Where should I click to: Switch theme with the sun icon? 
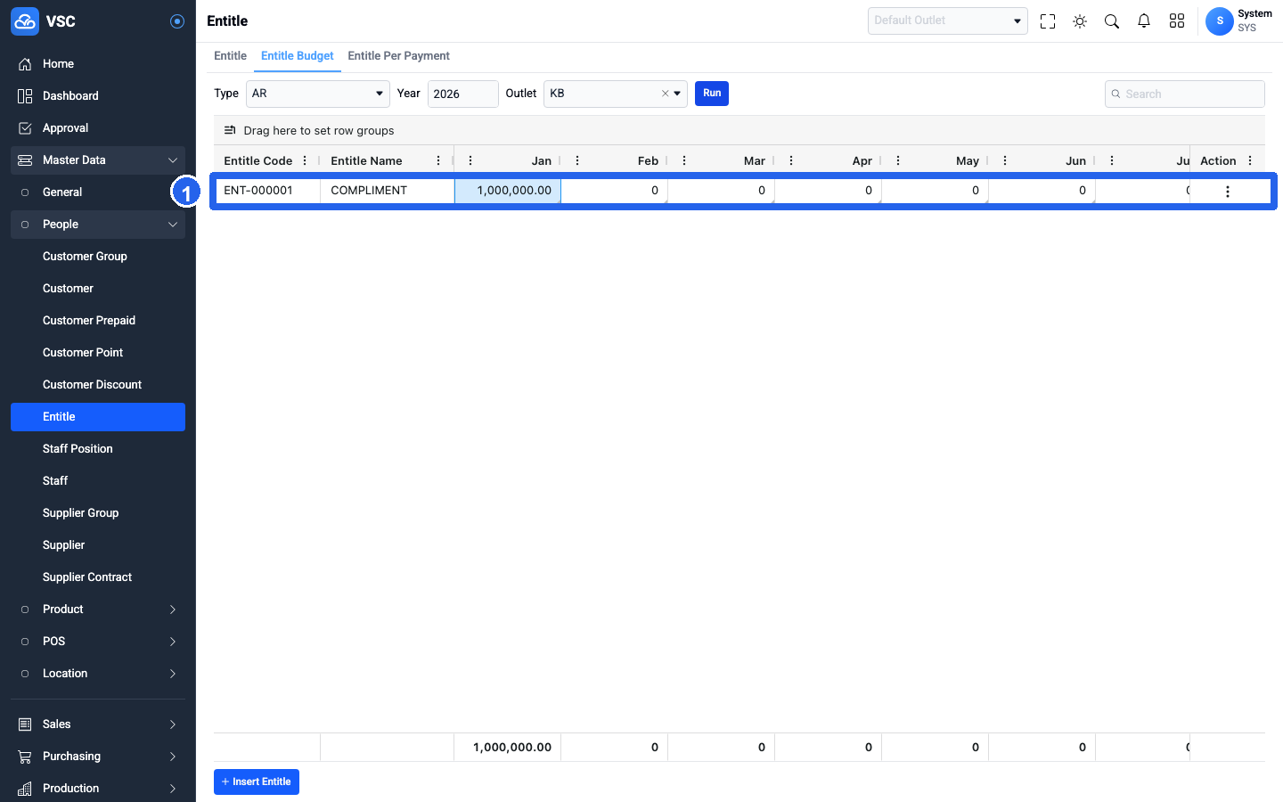pos(1080,21)
